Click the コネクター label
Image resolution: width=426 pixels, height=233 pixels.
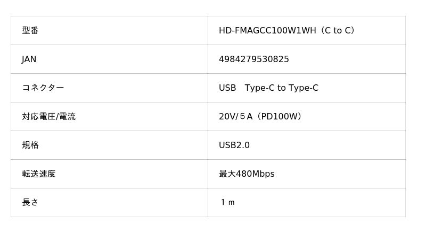point(43,88)
